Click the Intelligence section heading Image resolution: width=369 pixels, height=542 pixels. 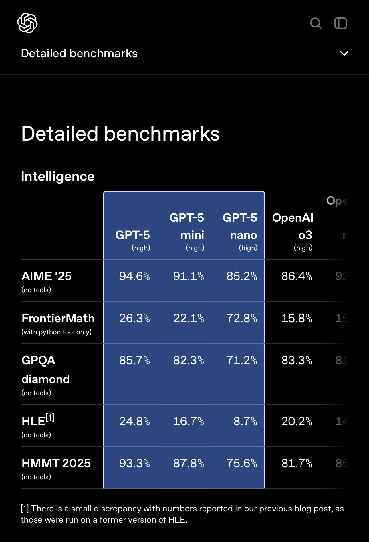click(58, 176)
